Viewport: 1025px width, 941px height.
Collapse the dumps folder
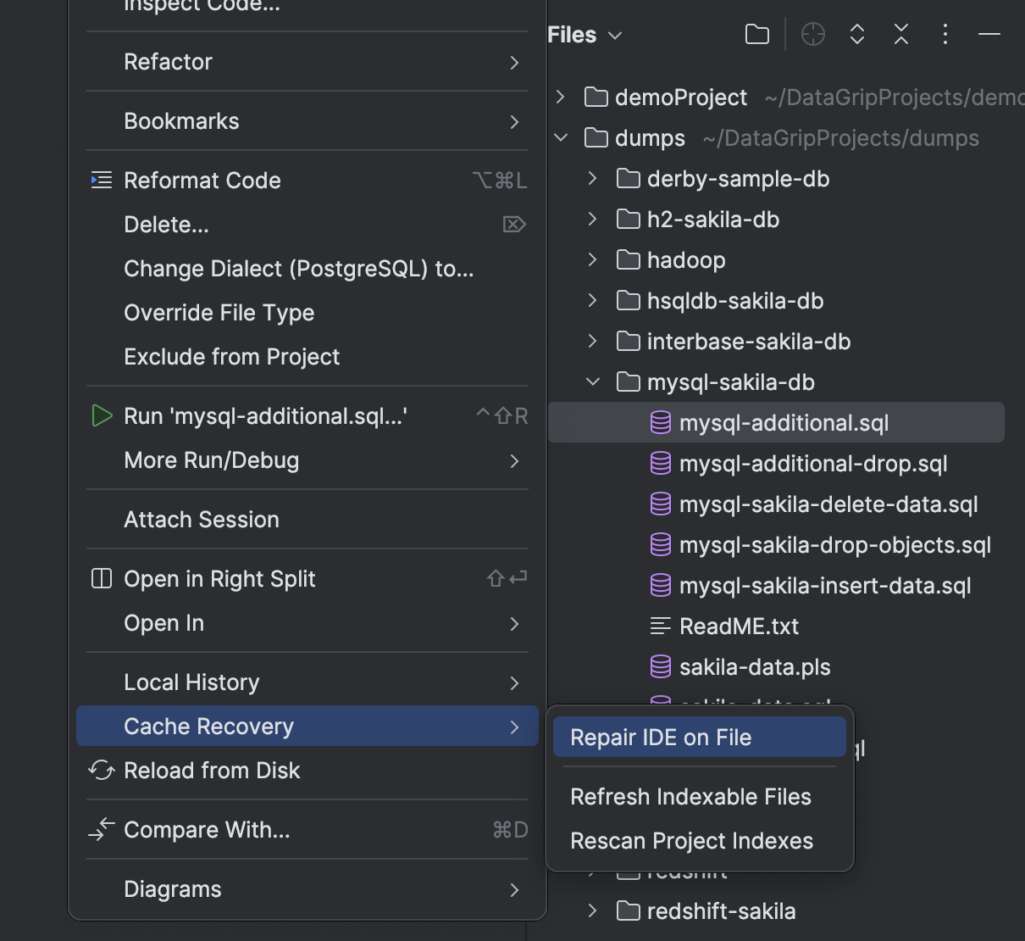(560, 137)
